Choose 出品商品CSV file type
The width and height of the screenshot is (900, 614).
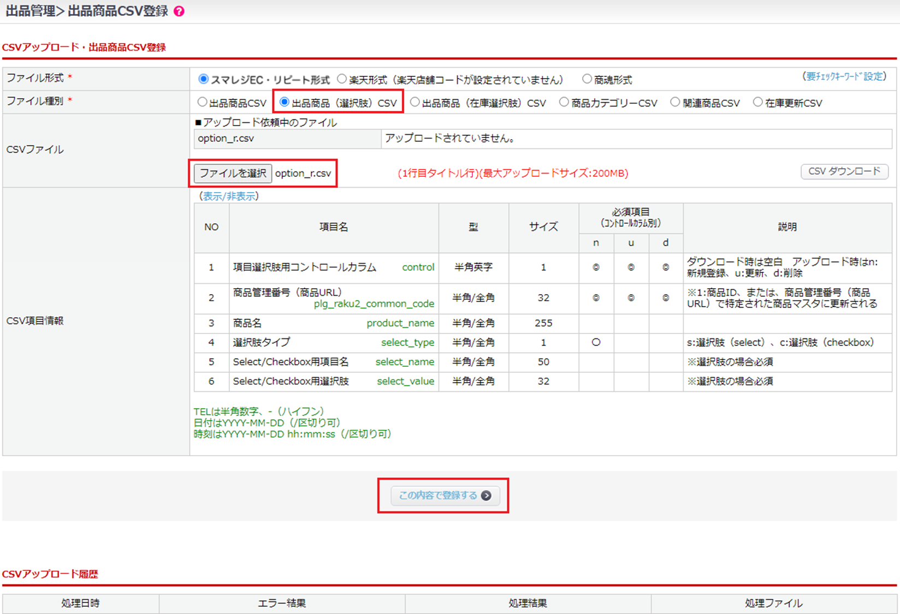click(x=203, y=102)
